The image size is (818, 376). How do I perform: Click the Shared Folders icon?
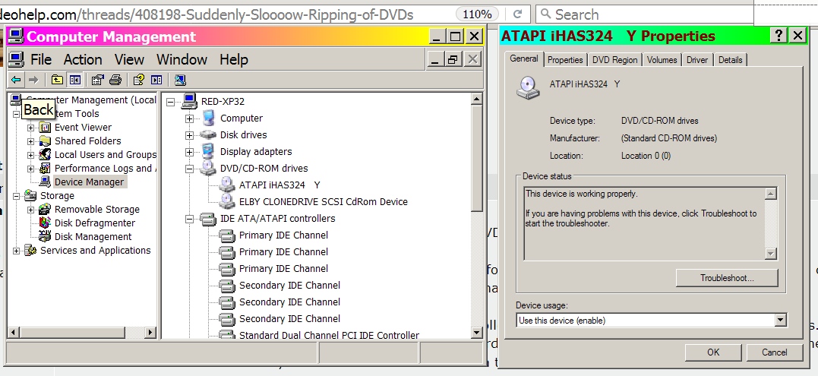coord(45,141)
